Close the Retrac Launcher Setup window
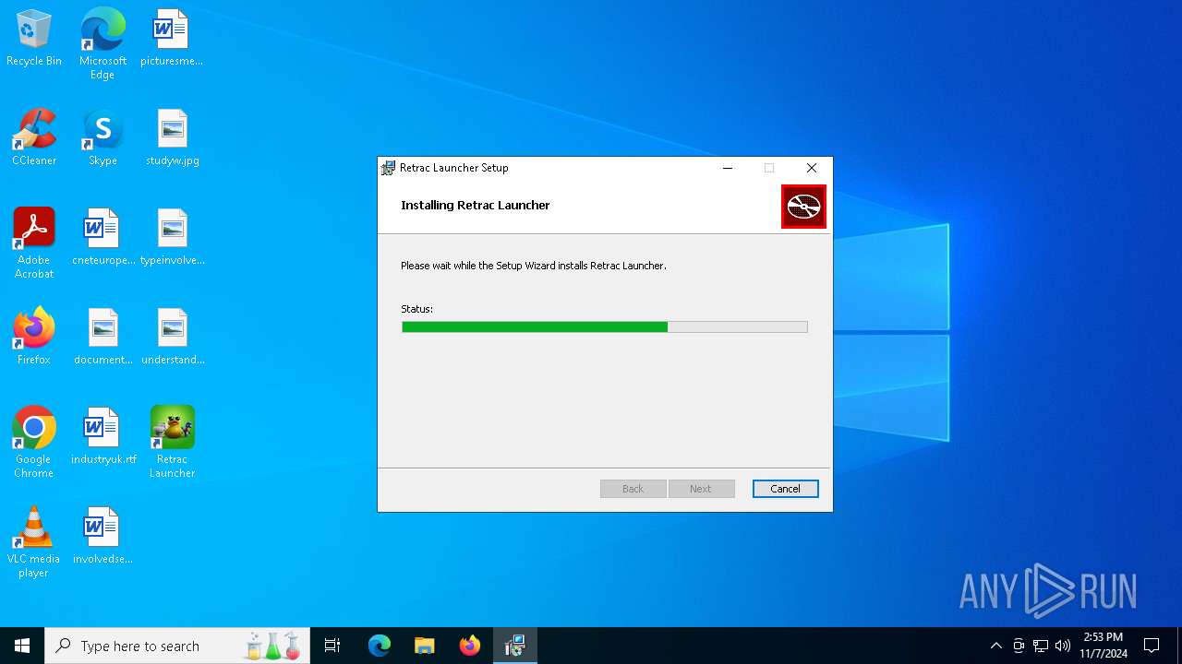 click(812, 168)
